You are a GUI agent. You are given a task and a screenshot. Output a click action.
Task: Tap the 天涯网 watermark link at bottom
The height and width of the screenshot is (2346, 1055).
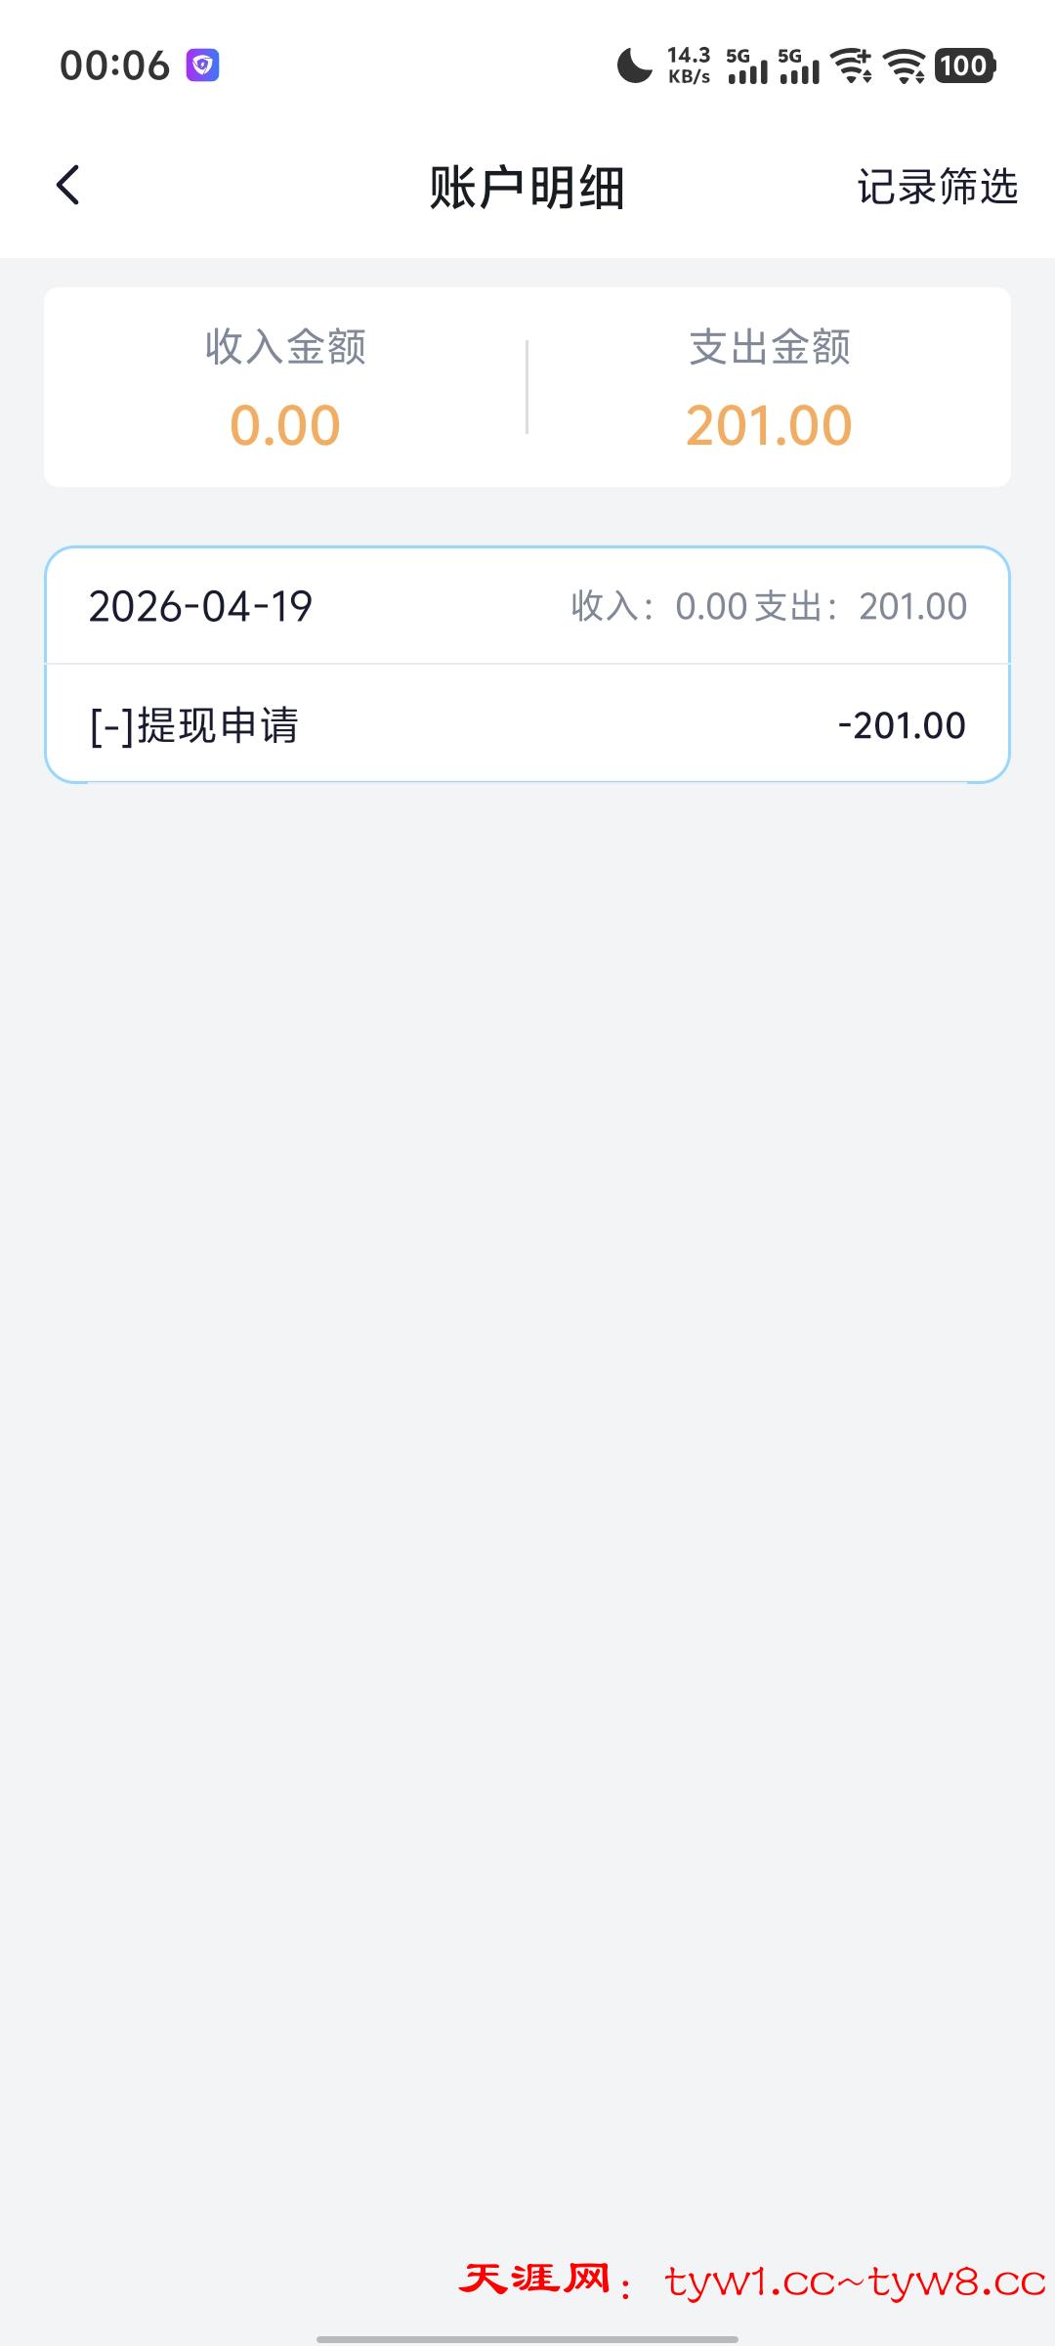pyautogui.click(x=752, y=2281)
